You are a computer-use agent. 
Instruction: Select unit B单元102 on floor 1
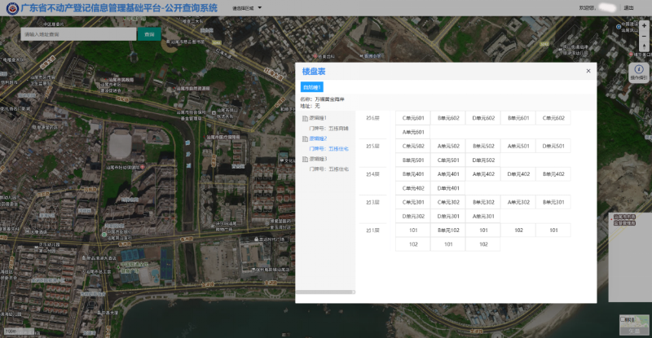tap(447, 230)
